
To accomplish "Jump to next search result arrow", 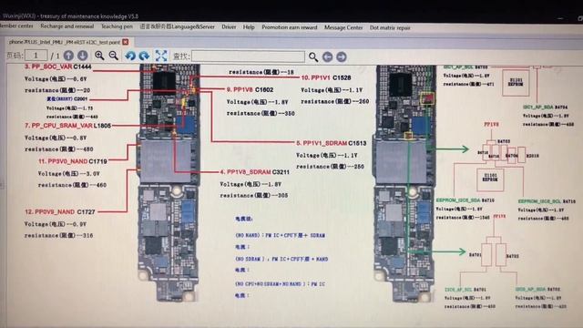I will pyautogui.click(x=342, y=56).
